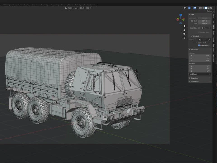Toggle proportional editing icon in header
217x163 pixels.
point(88,8)
